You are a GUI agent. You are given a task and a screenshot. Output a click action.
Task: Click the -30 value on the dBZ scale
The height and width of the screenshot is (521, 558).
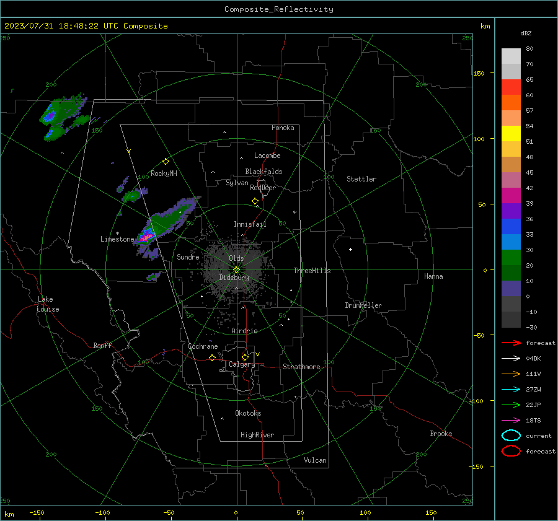click(x=531, y=327)
